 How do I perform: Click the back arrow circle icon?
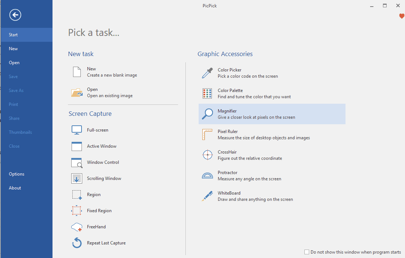pos(15,15)
